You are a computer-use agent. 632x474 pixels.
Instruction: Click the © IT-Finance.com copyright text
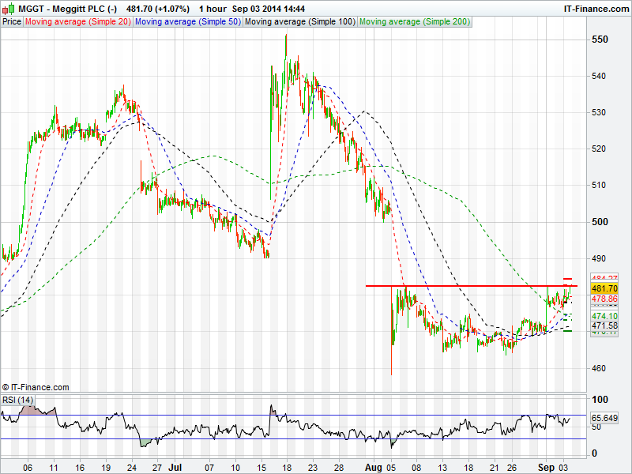(36, 387)
